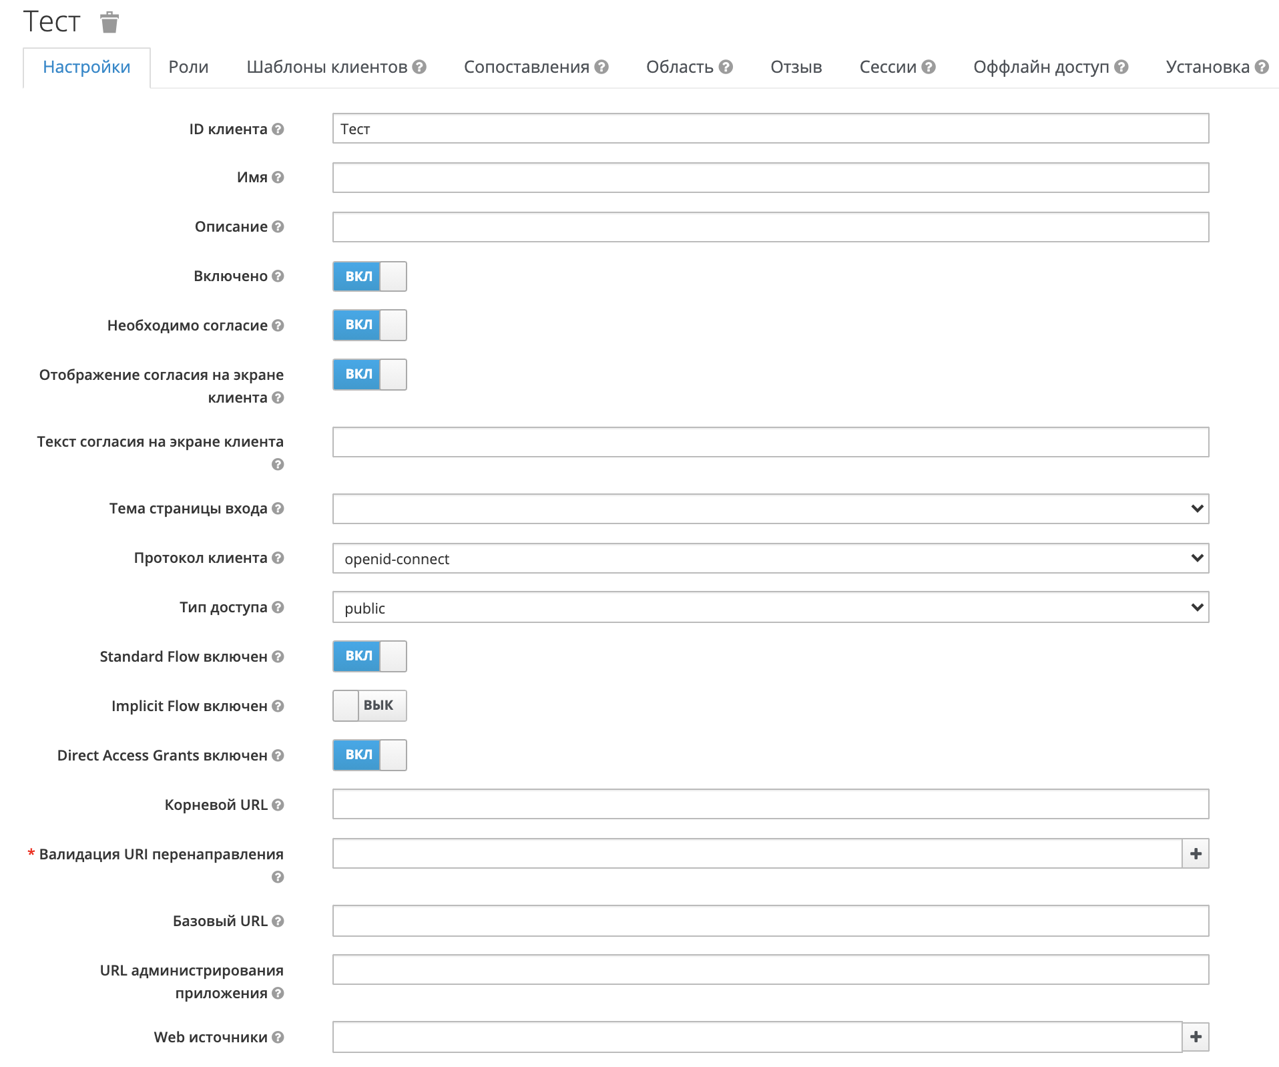The image size is (1279, 1067).
Task: Click help icon beside Шаблоны клиентов tab
Action: 419,67
